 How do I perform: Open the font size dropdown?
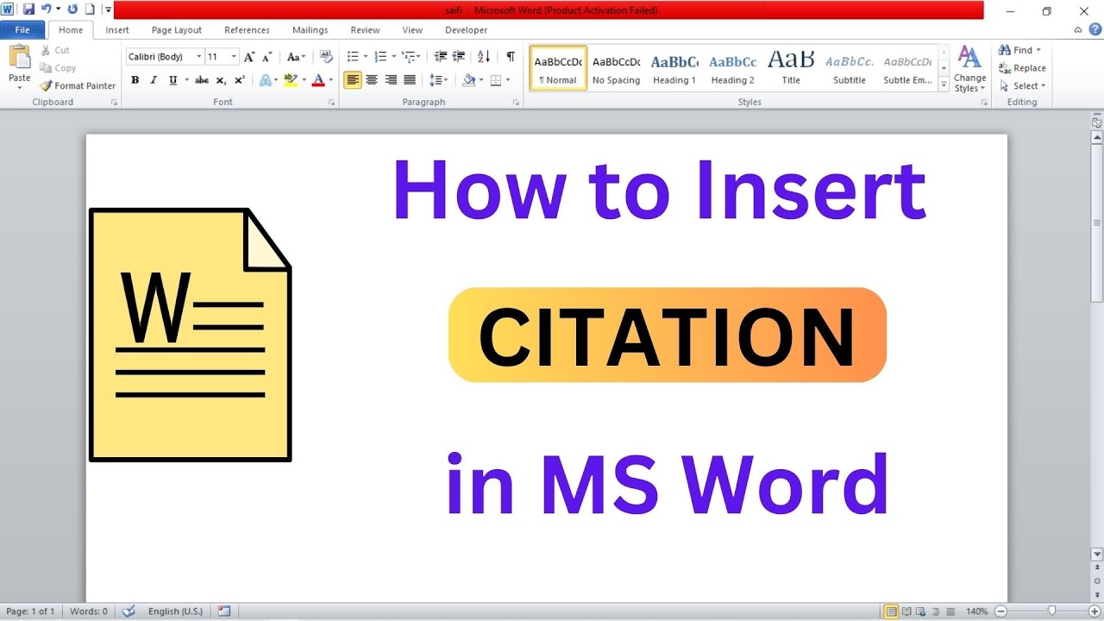pos(234,57)
